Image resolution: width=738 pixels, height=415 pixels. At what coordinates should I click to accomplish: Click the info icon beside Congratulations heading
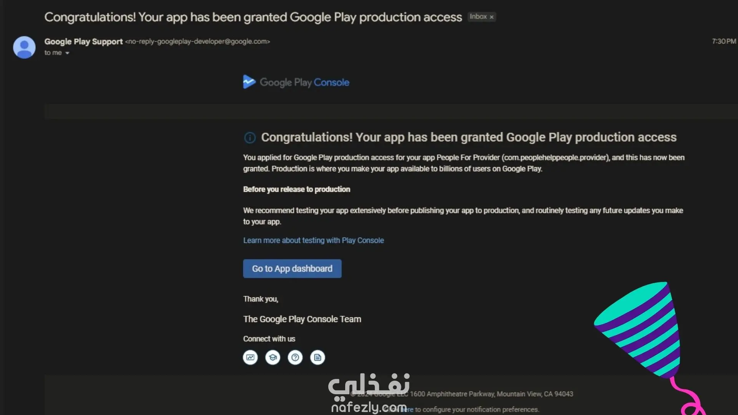click(x=250, y=138)
